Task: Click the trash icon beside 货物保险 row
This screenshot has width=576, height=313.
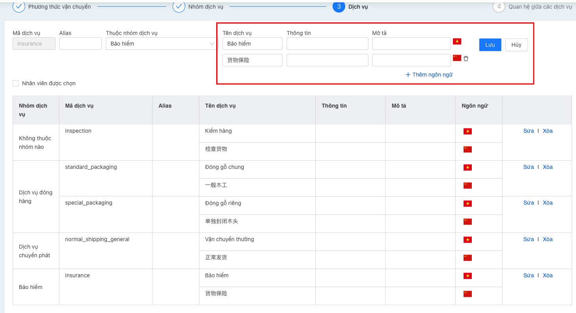Action: pos(466,59)
